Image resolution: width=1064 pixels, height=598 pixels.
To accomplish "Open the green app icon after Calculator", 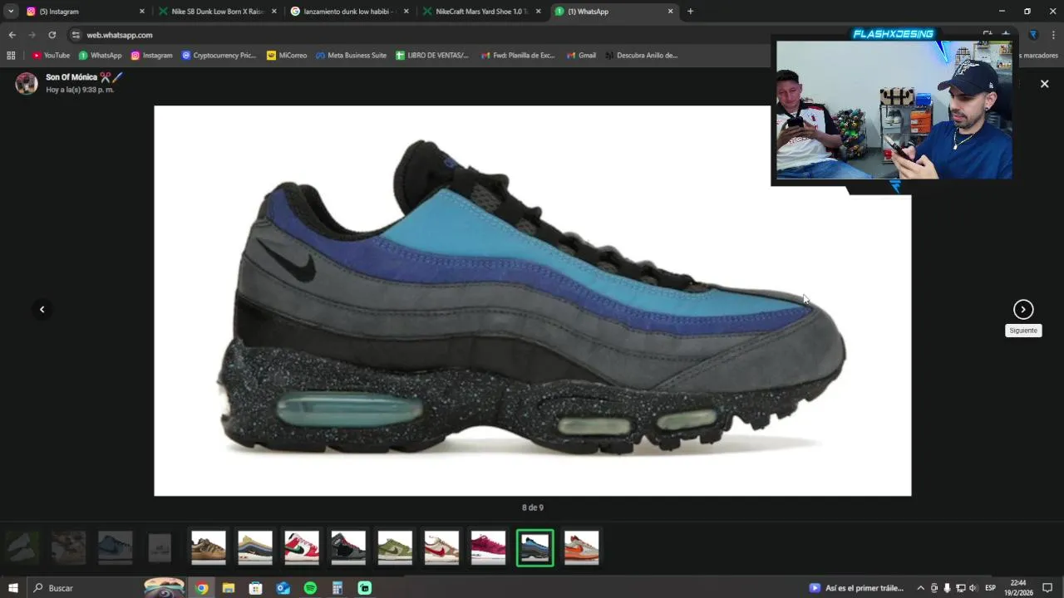I will 365,588.
